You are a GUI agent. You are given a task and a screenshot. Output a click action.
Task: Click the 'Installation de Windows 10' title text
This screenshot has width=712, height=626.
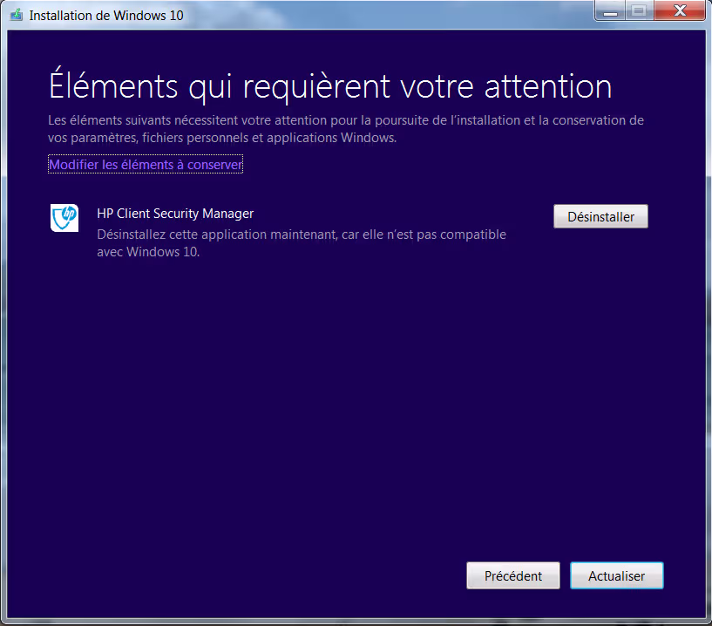(x=106, y=16)
